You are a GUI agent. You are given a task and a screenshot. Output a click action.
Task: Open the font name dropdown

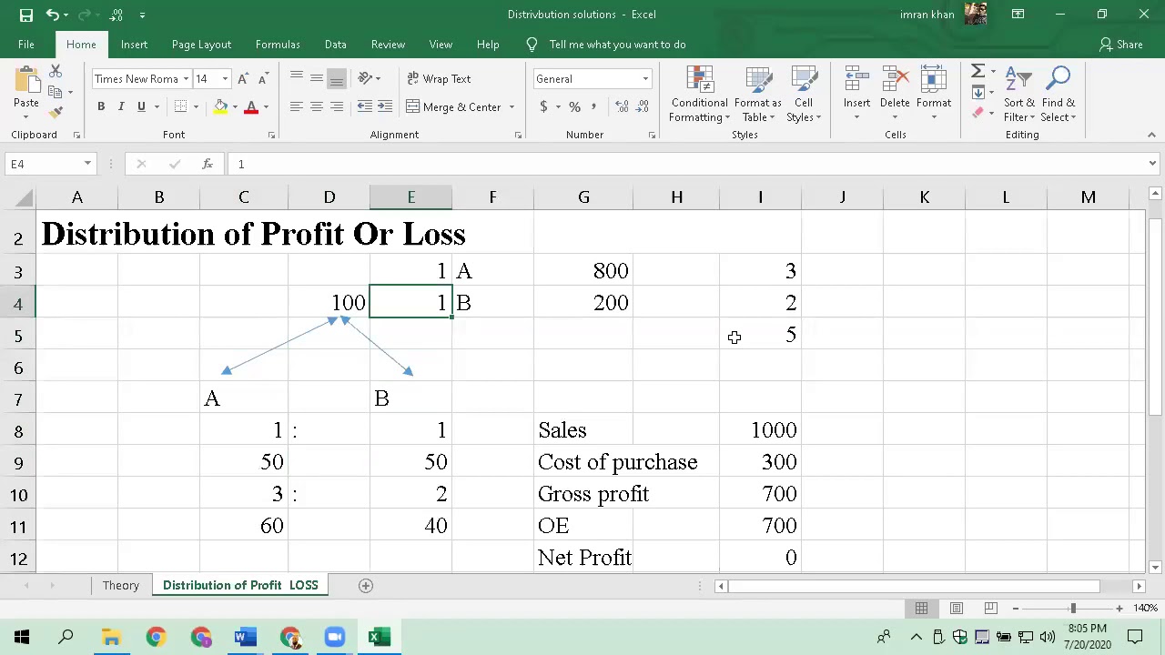tap(186, 79)
